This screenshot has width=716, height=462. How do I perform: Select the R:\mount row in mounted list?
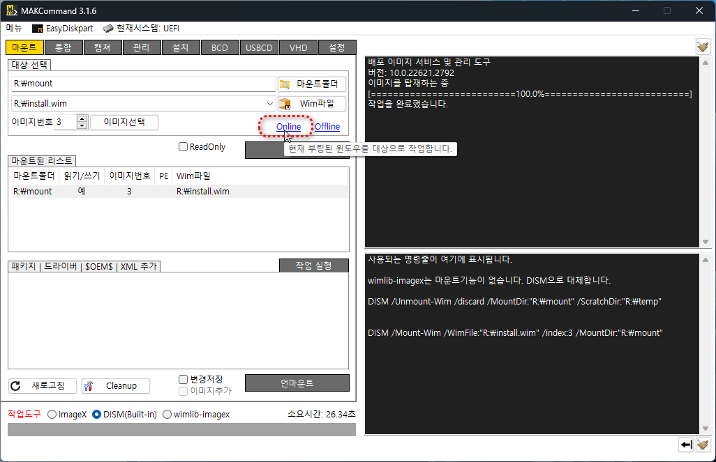click(179, 192)
